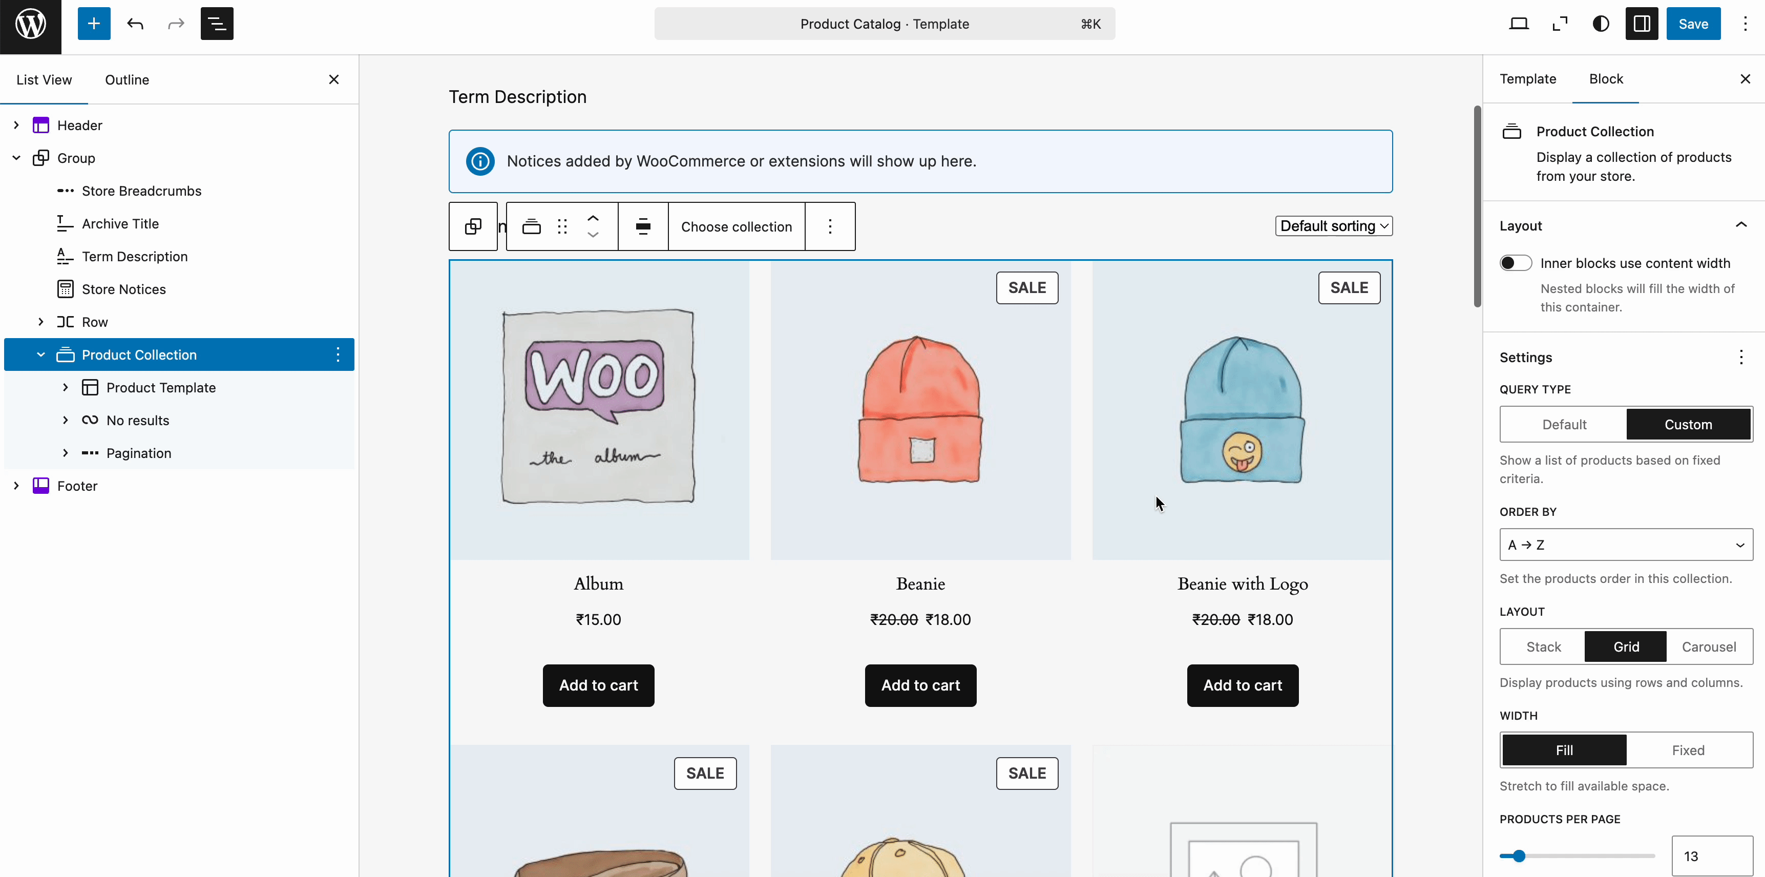Screen dimensions: 1765x877
Task: Open the block alignment control
Action: 643,227
